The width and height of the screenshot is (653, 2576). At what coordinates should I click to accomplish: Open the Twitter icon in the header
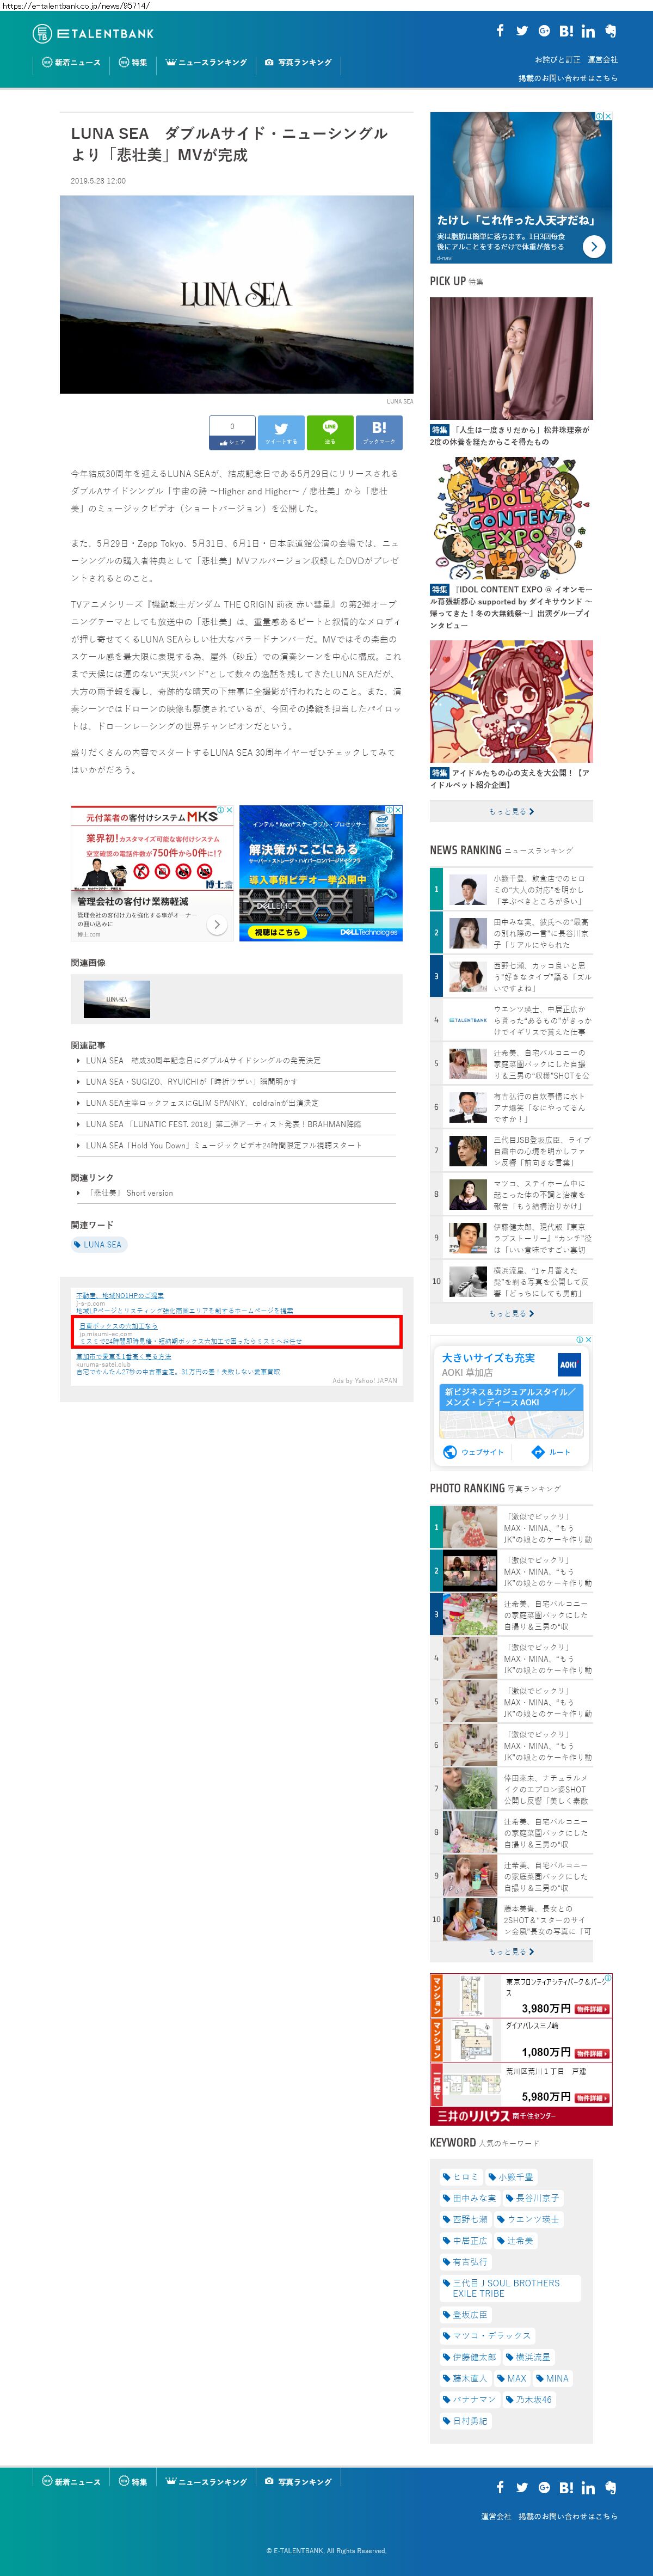coord(522,31)
